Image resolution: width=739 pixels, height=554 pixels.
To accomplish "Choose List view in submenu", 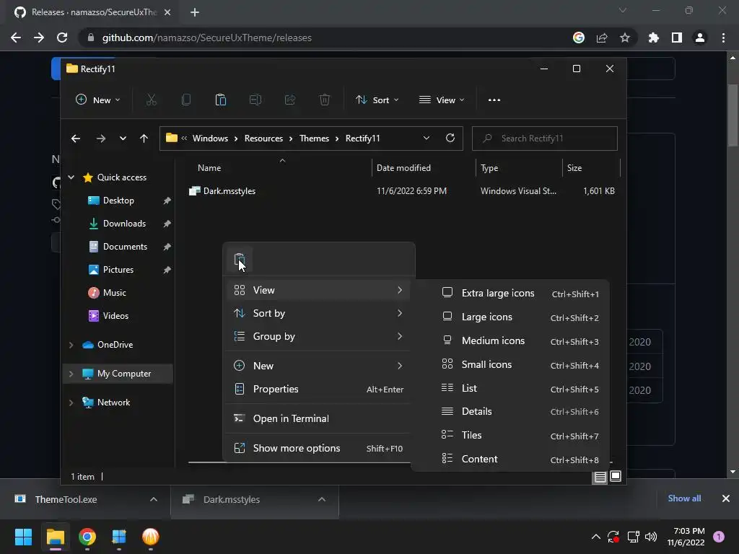I will (x=511, y=388).
